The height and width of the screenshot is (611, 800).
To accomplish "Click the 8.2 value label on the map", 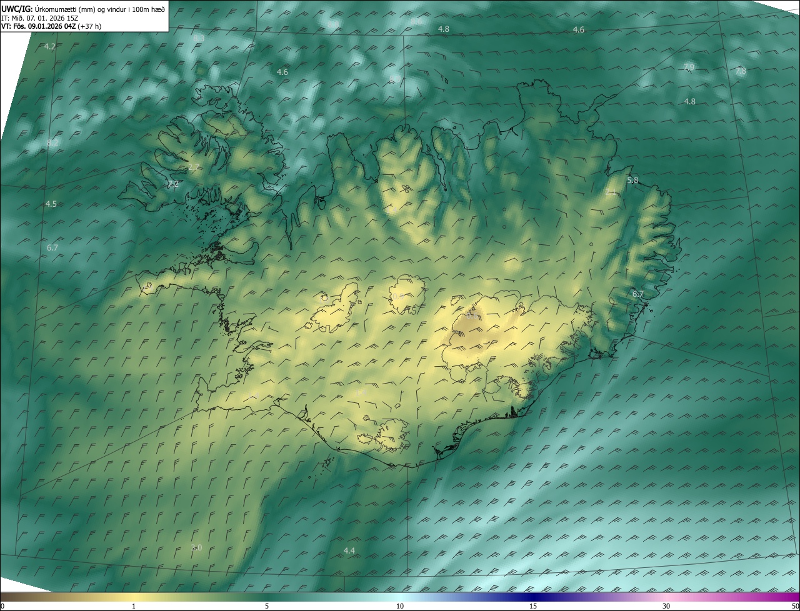I will (x=52, y=142).
